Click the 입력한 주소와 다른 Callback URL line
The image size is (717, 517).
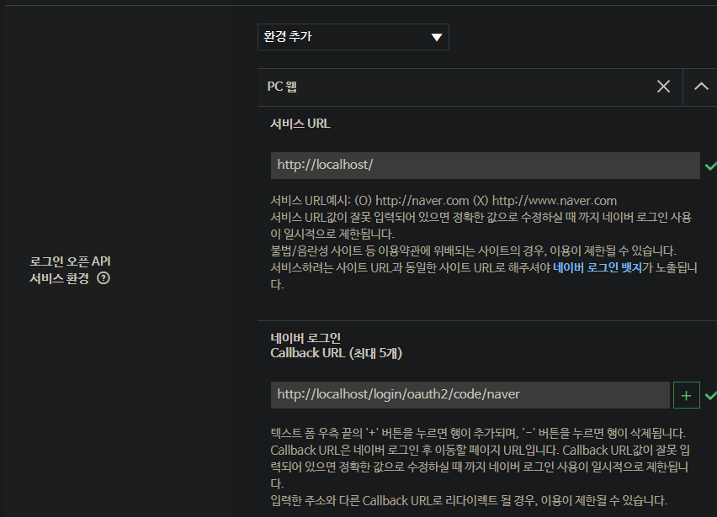click(469, 500)
